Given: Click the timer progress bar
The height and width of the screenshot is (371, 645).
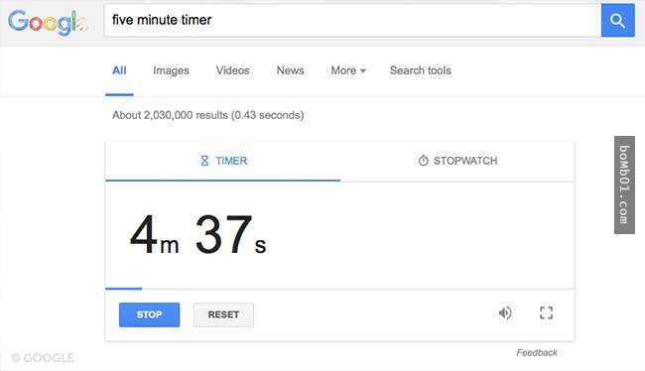Looking at the screenshot, I should click(339, 289).
